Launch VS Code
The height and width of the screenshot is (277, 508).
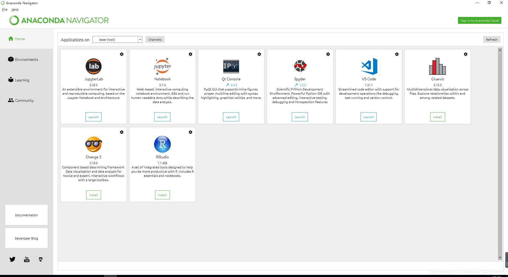369,117
